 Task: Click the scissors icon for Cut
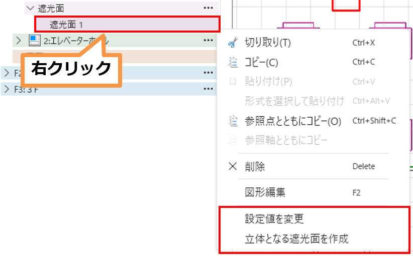232,43
